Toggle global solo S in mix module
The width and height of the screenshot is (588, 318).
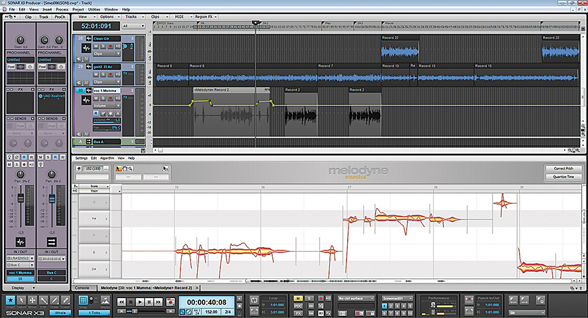(x=309, y=298)
